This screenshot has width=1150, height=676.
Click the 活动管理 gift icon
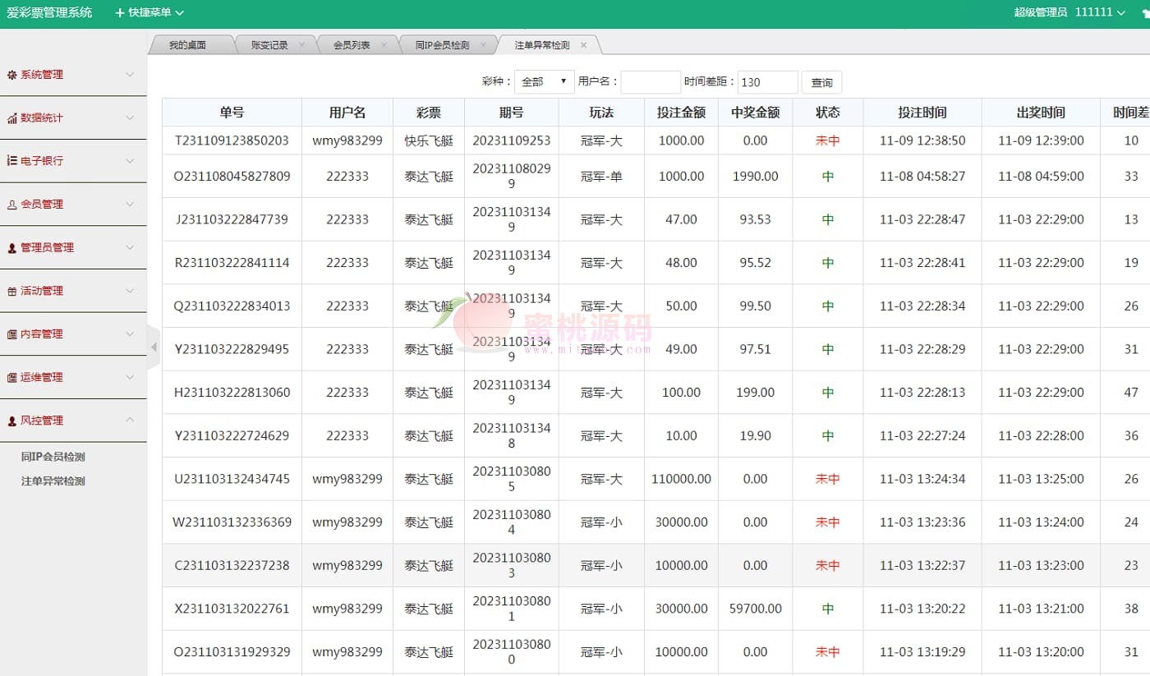tap(11, 292)
